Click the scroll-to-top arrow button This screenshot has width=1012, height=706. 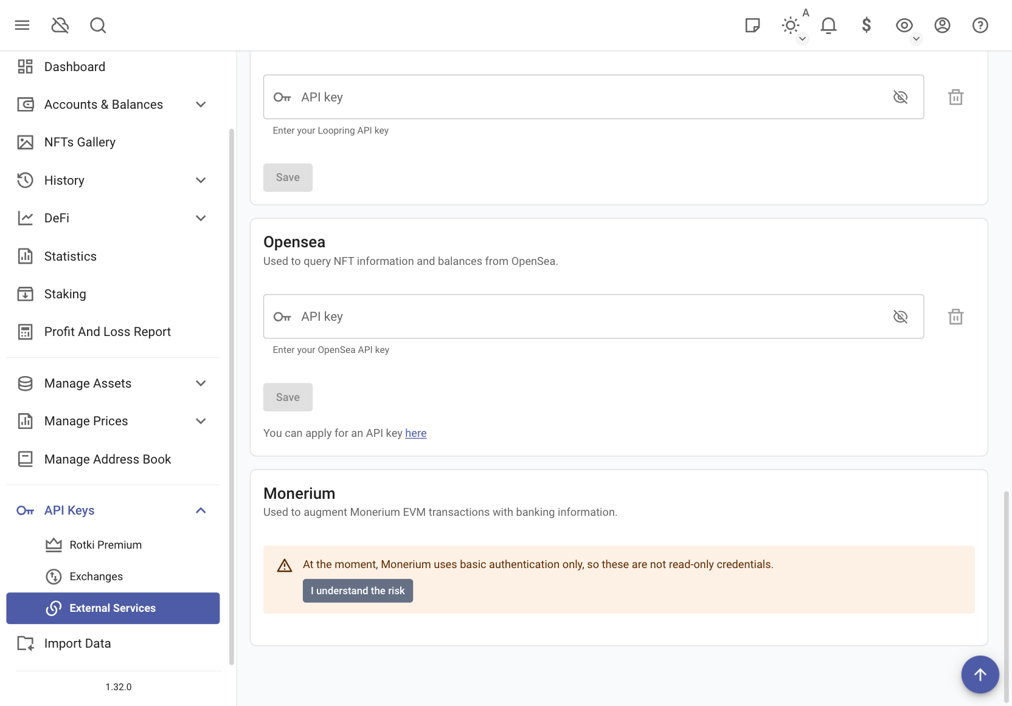click(980, 674)
